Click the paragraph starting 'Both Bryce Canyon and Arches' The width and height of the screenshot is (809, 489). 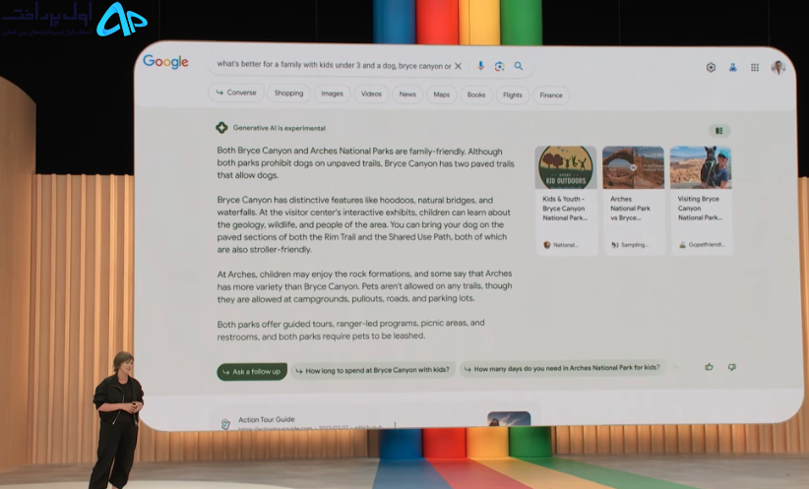point(365,163)
